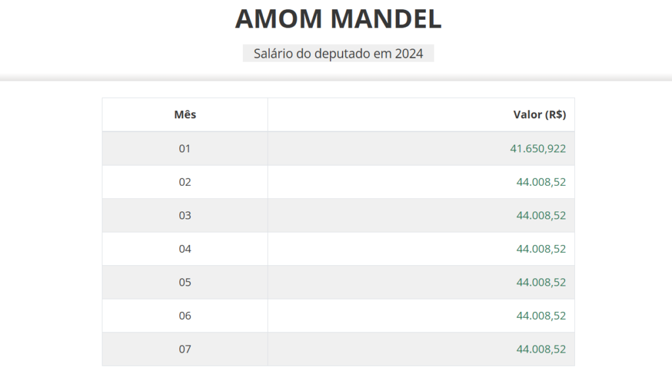Select month 02 cell in the table
The height and width of the screenshot is (371, 672).
[185, 182]
